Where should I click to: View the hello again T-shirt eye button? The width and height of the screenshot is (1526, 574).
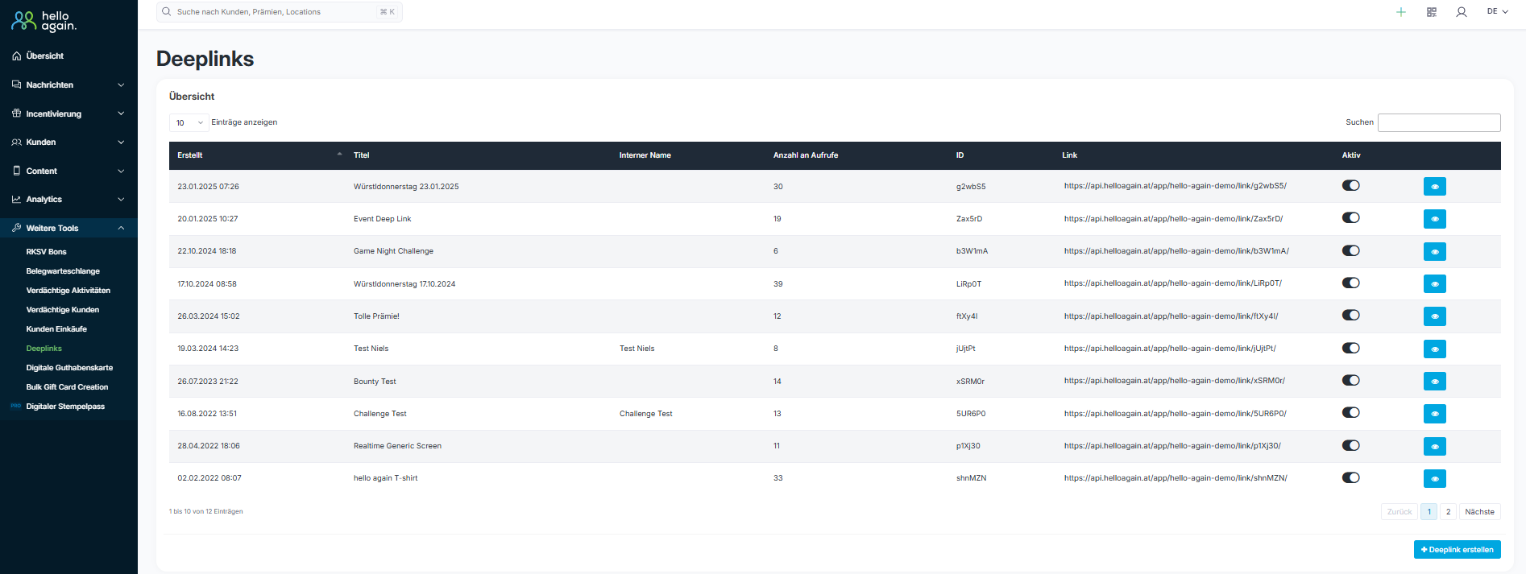(x=1435, y=479)
